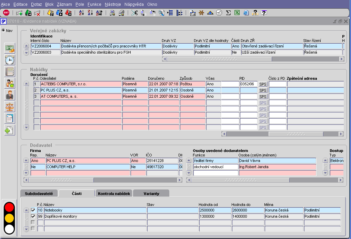Screen dimensions: 351x239
Task: Switch to the Kontrola nabídek tab
Action: (x=114, y=194)
